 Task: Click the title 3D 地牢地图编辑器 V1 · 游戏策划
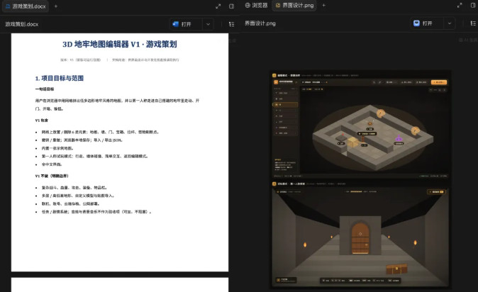click(x=119, y=44)
